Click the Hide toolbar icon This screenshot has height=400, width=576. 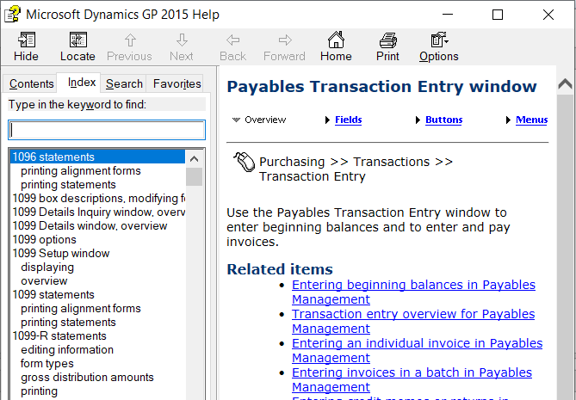27,40
